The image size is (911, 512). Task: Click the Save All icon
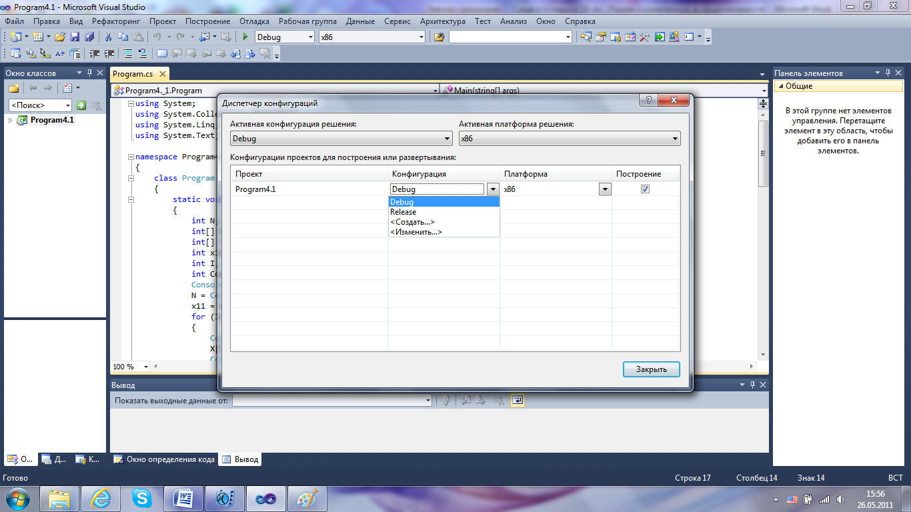(x=89, y=37)
